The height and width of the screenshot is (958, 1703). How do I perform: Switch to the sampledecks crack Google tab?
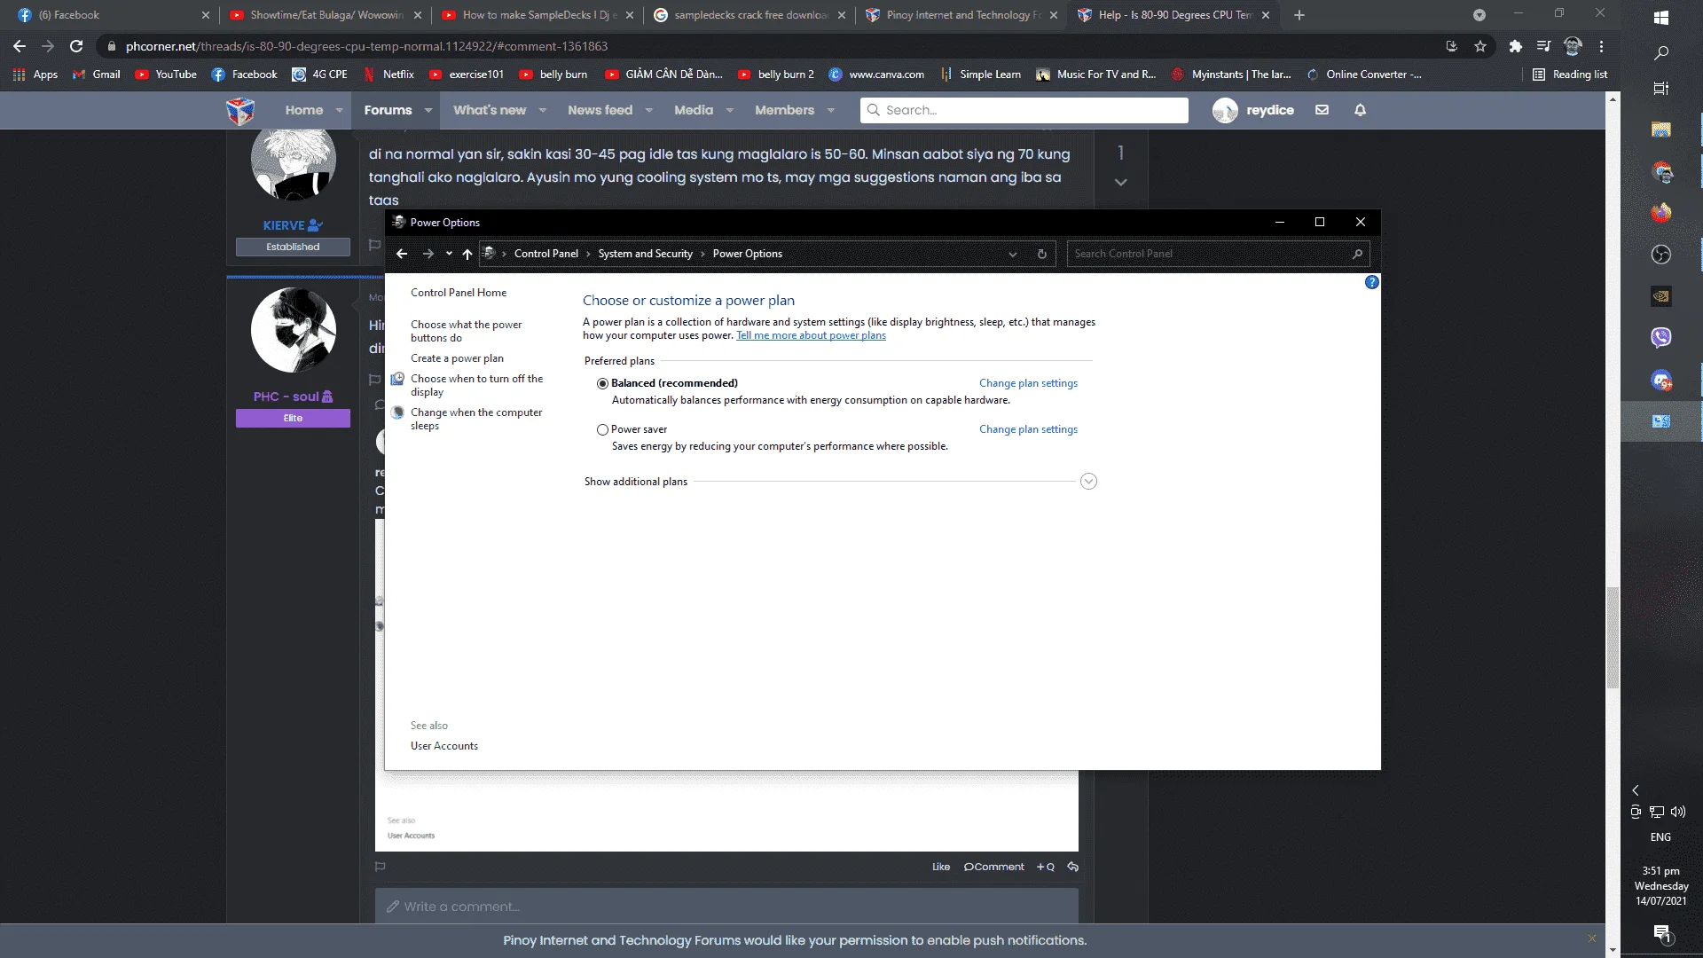(x=749, y=15)
